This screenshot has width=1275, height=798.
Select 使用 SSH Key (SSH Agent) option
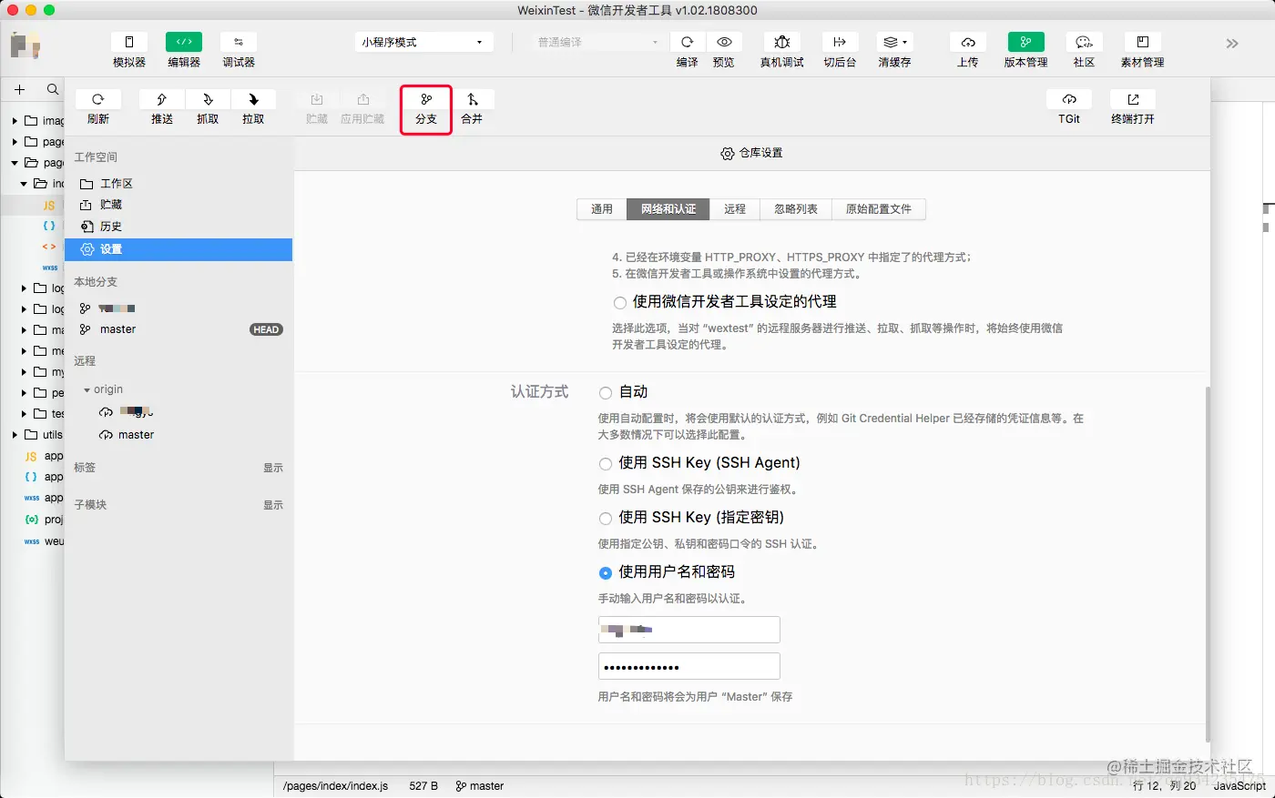tap(605, 463)
